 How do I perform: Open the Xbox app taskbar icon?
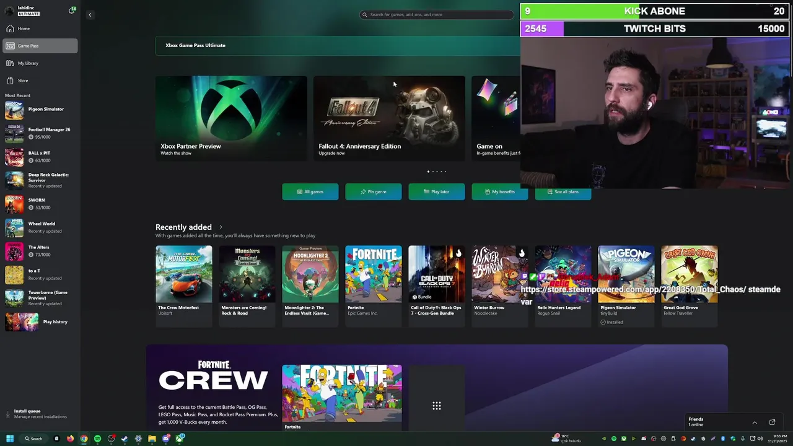(180, 439)
